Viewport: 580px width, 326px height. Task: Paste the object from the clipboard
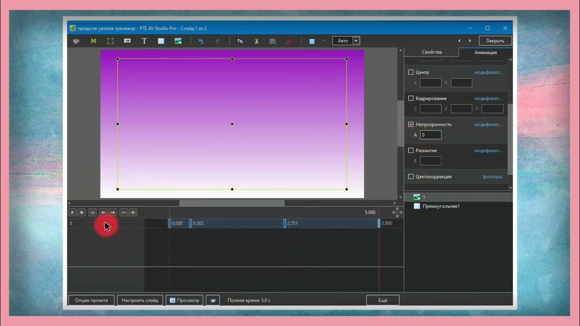(x=273, y=41)
